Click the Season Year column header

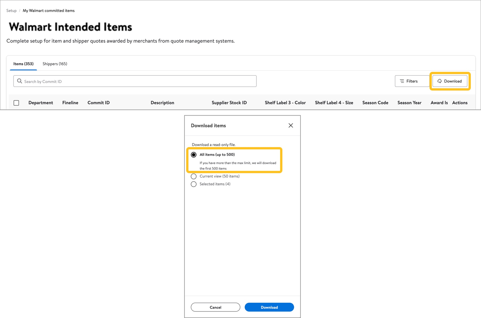(x=409, y=103)
